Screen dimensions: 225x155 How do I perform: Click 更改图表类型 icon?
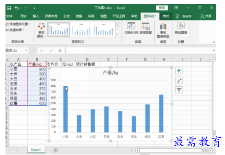163,30
